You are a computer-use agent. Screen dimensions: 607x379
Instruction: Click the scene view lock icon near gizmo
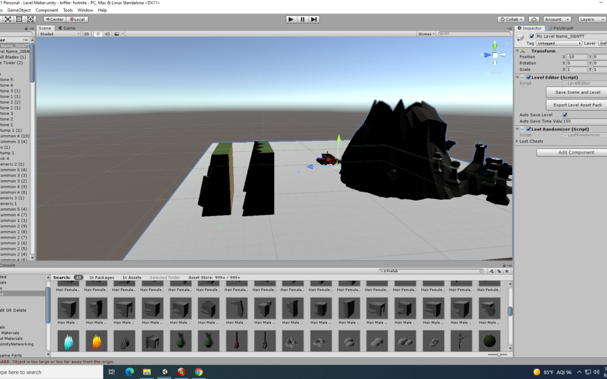507,44
